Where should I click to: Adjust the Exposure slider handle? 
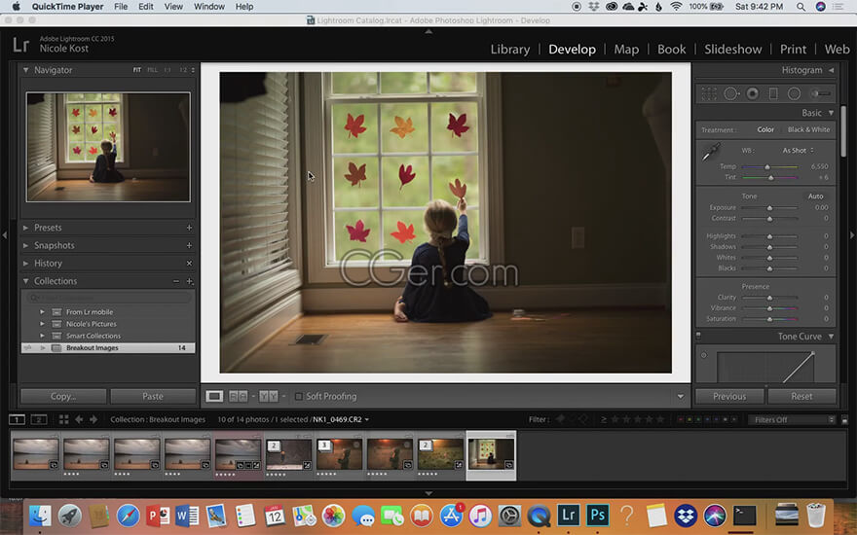point(769,208)
